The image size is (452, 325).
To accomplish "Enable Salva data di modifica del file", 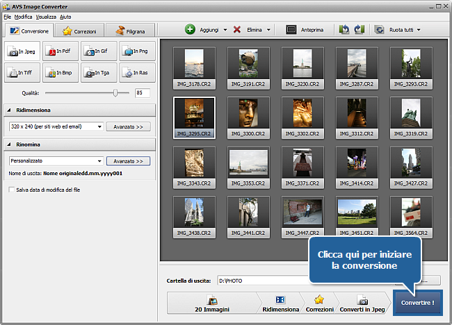I will [x=10, y=190].
